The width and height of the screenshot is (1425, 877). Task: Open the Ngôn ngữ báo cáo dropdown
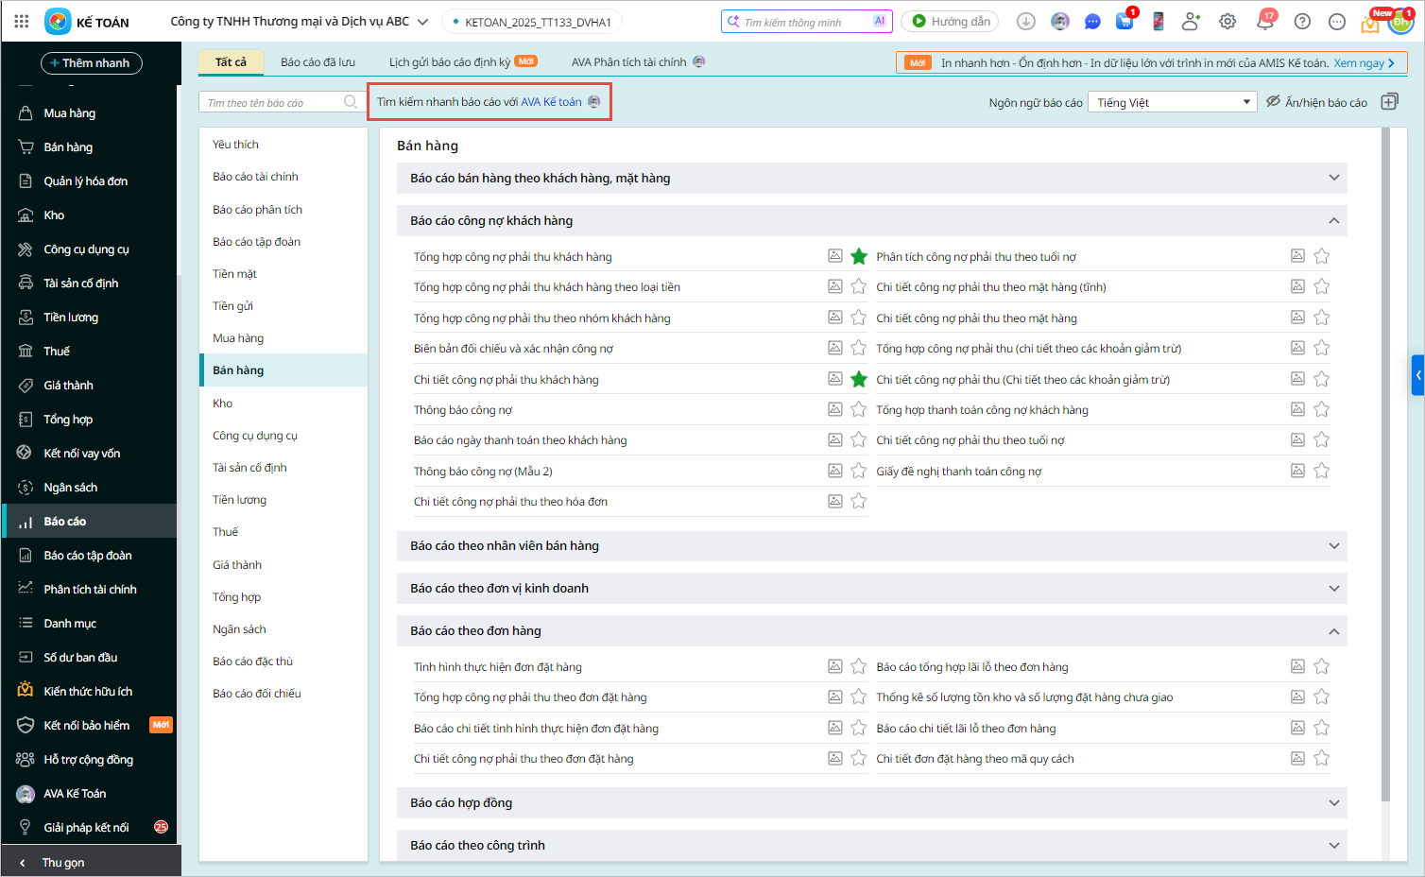(x=1173, y=102)
